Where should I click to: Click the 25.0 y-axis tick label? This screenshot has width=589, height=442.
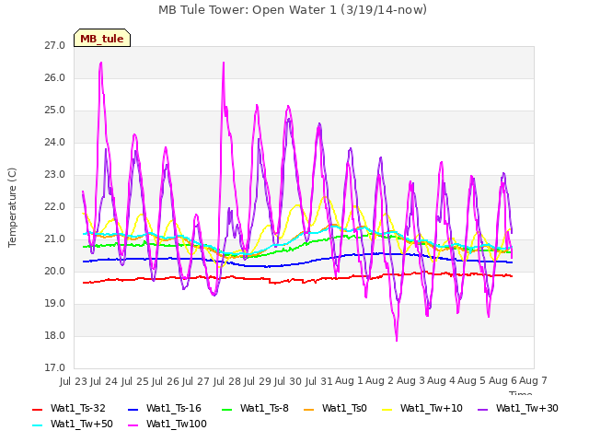(x=55, y=110)
